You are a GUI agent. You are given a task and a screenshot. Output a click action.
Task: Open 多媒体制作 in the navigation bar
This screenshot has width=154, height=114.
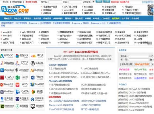coord(58,18)
